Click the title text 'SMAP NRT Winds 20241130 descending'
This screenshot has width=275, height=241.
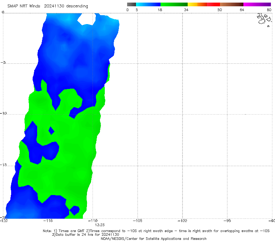click(x=48, y=6)
